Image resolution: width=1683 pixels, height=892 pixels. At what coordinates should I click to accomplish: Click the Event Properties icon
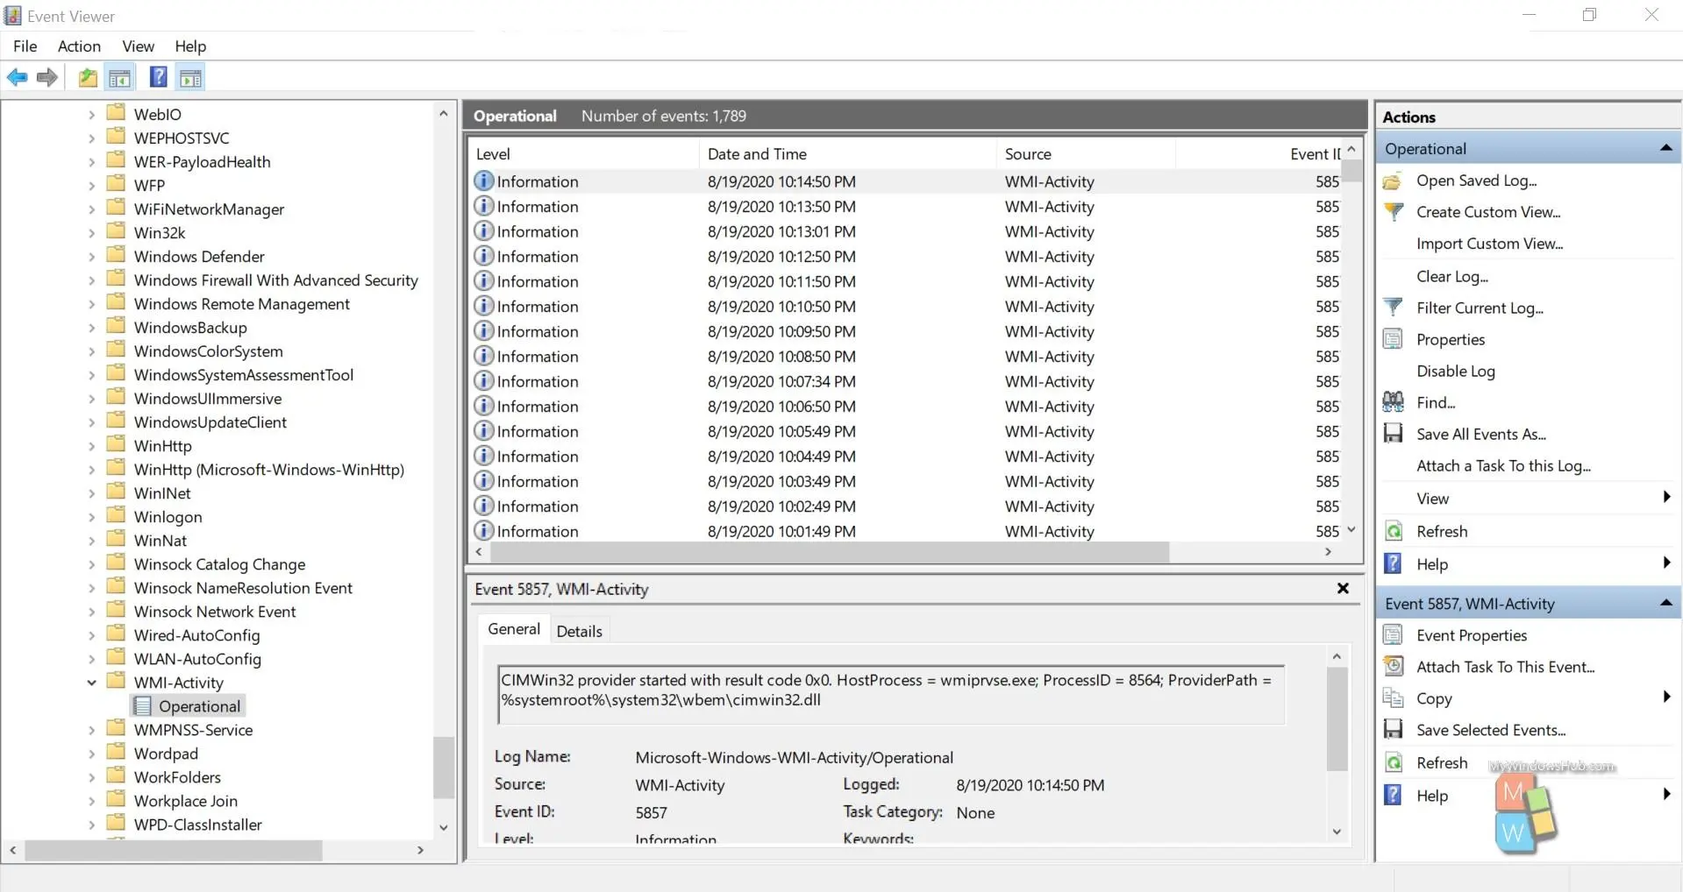1393,634
